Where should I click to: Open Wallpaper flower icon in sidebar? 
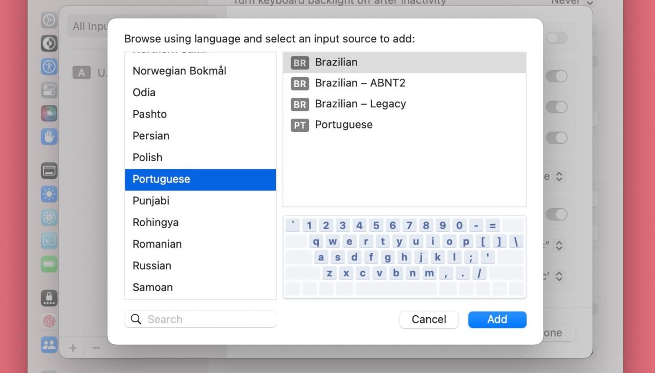click(49, 217)
